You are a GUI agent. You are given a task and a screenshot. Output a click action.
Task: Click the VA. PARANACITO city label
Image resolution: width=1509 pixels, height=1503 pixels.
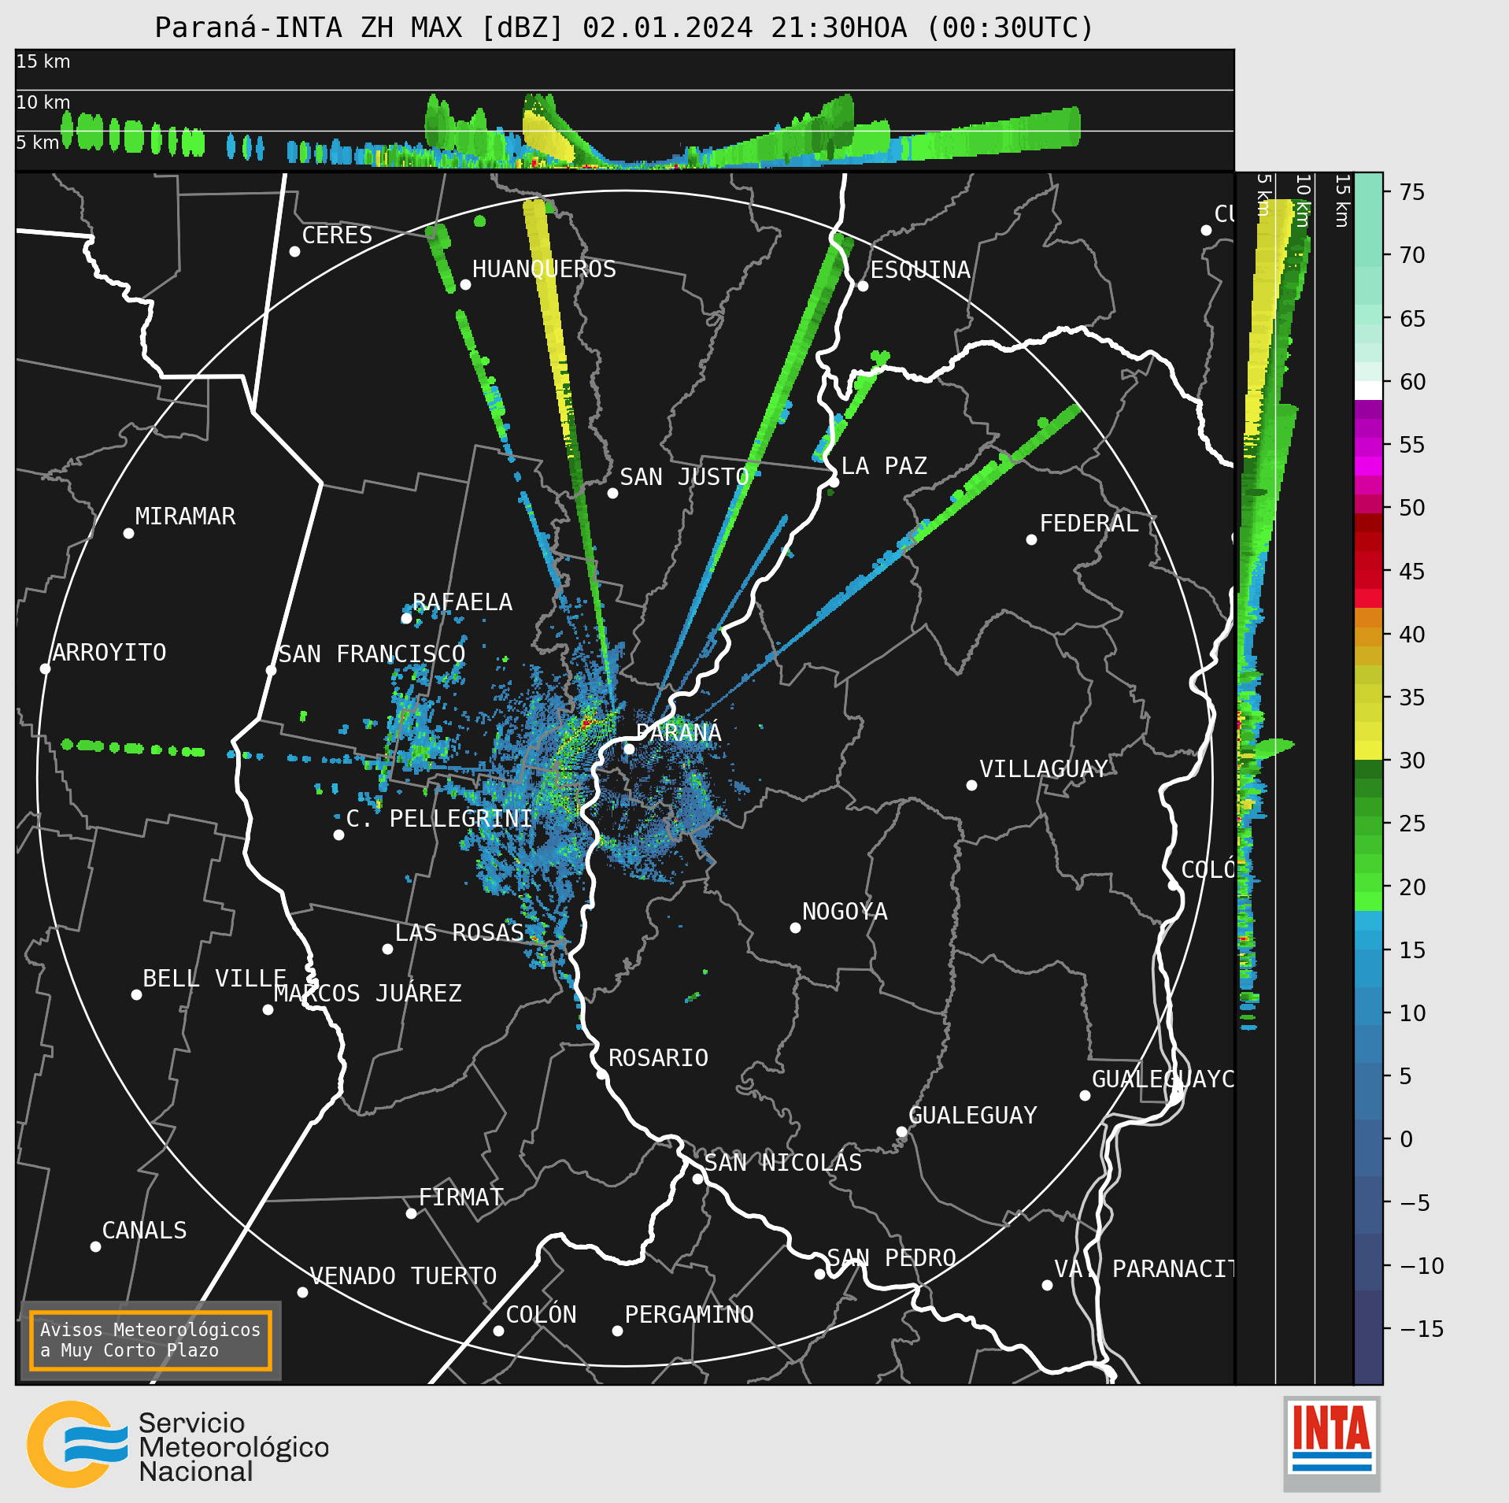(x=1144, y=1268)
